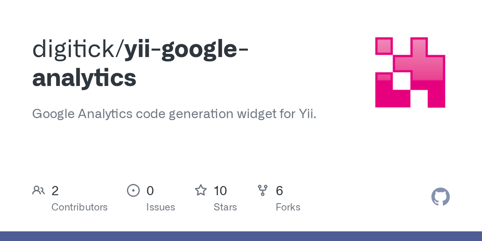Click the Issues circle-dot icon
482x241 pixels.
pyautogui.click(x=133, y=190)
